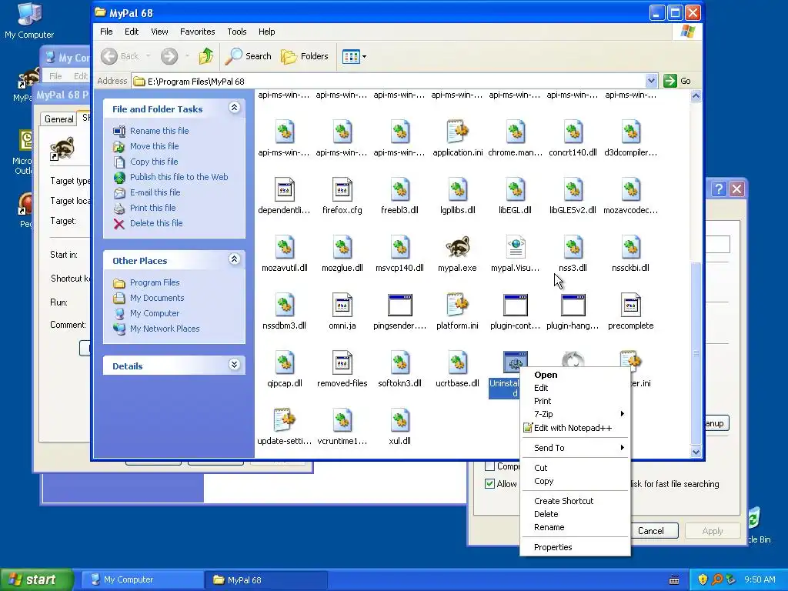Click the file list scrollbar down arrow

[x=696, y=452]
